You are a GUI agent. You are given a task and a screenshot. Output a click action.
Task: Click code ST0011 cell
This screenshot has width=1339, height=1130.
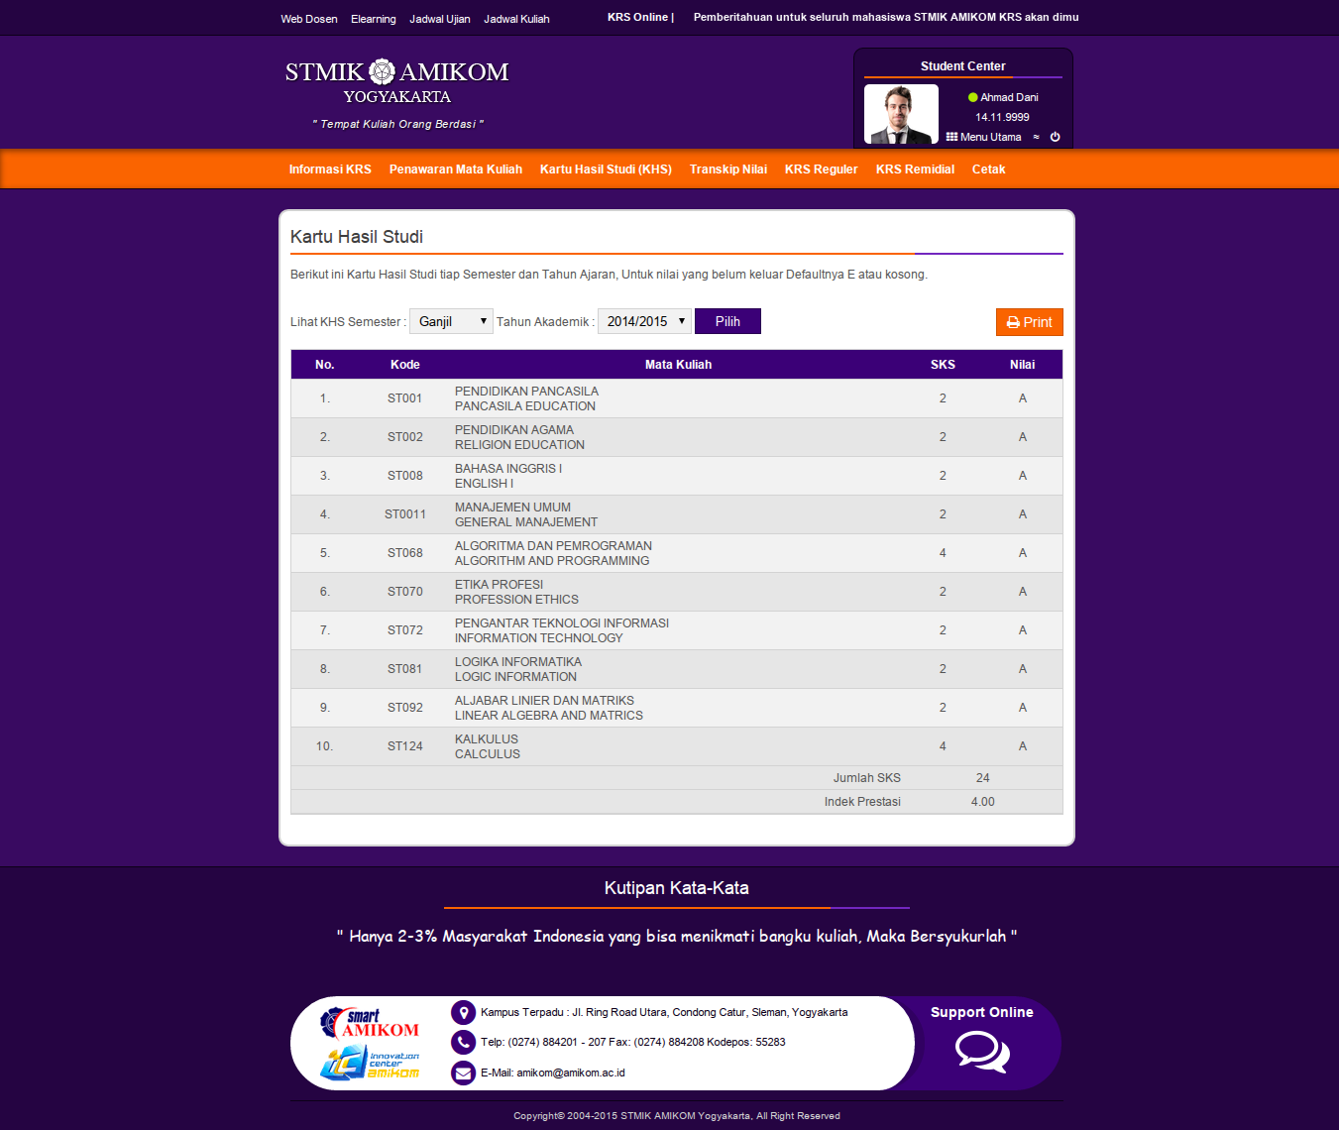click(405, 514)
